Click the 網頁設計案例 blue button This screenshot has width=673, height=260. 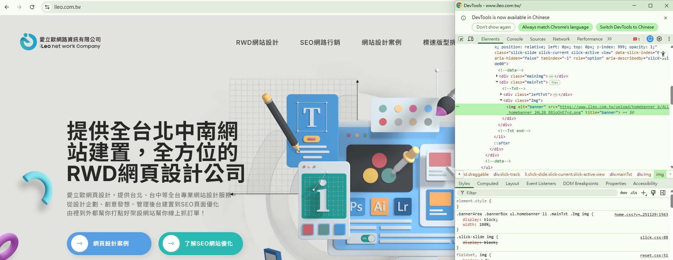109,243
